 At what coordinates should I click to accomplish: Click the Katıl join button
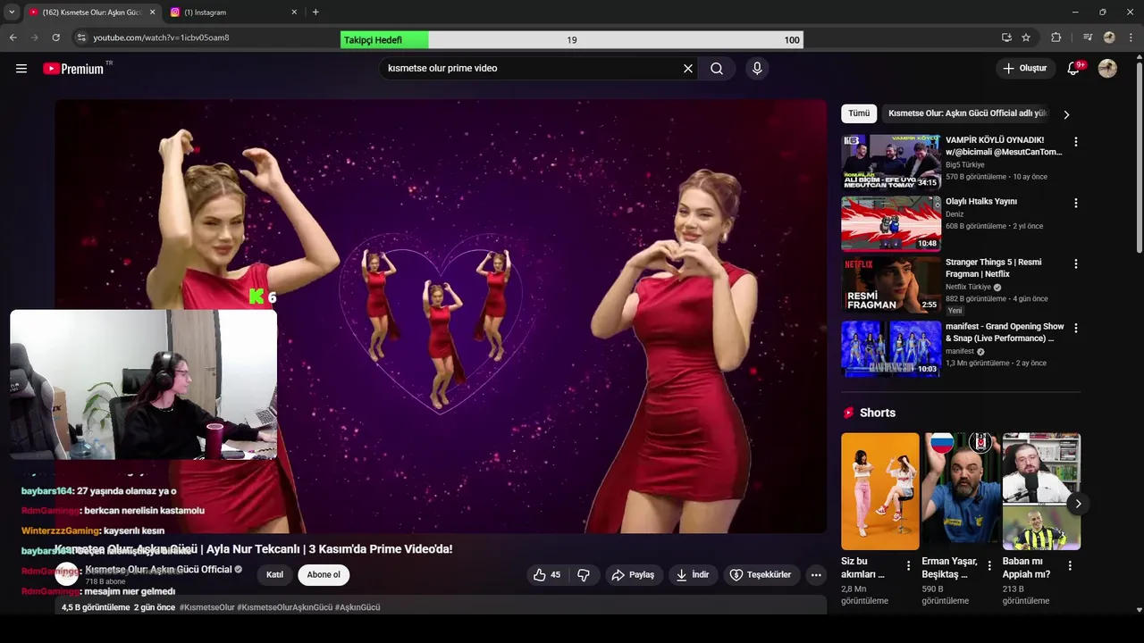(x=274, y=574)
